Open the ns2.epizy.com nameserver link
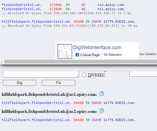This screenshot has height=131, width=157. 111,5
